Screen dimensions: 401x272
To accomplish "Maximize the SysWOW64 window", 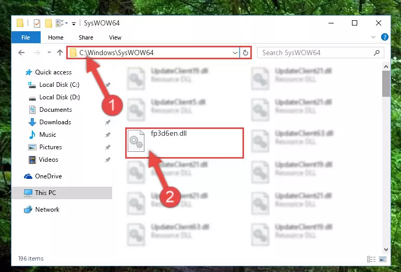I will (x=355, y=23).
